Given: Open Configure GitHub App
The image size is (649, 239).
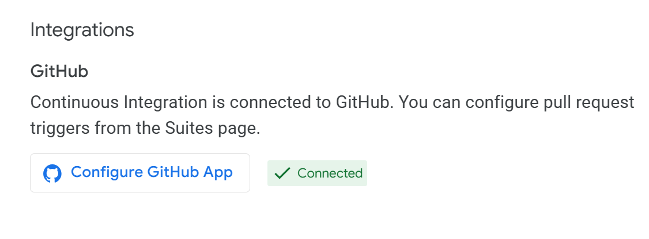Looking at the screenshot, I should pyautogui.click(x=140, y=173).
